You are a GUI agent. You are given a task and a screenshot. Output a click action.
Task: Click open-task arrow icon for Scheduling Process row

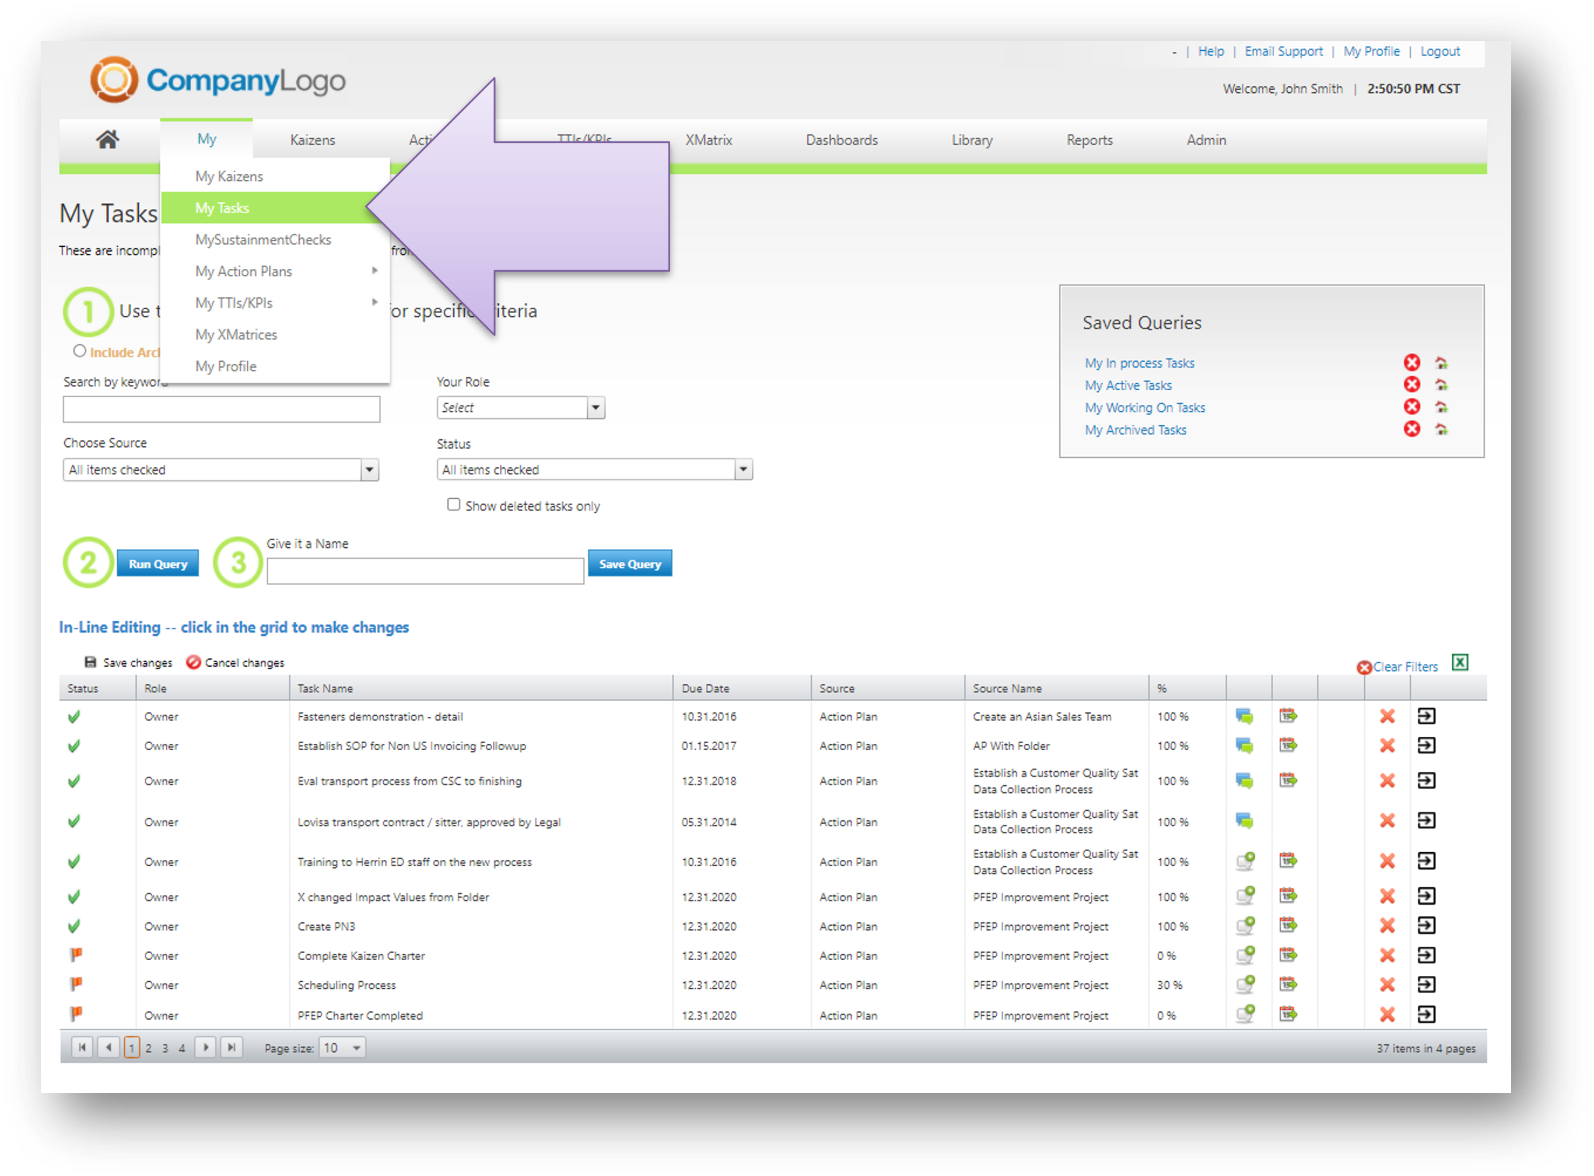(x=1426, y=985)
